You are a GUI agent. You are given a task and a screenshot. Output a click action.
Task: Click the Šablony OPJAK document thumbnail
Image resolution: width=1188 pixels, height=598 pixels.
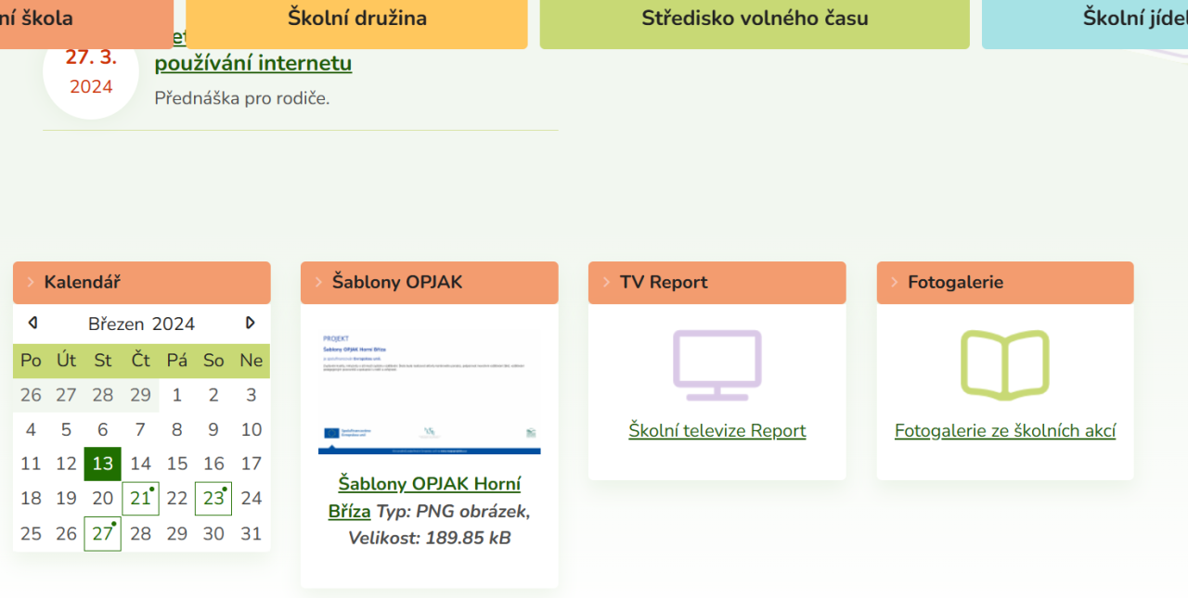429,392
